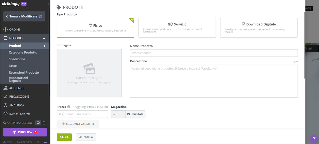
Task: Uncheck the Illimitato checkbox
Action: pyautogui.click(x=129, y=114)
